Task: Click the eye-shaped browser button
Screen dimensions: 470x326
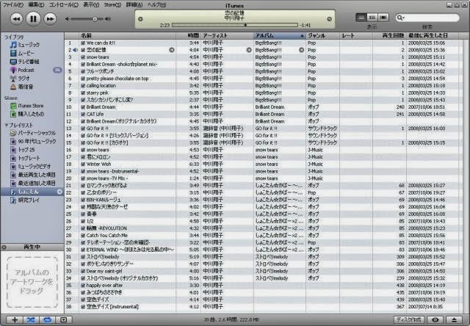Action: point(435,319)
